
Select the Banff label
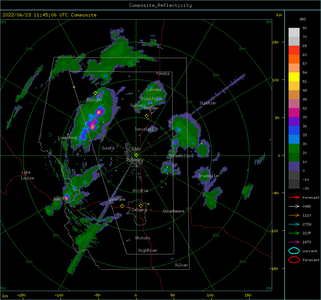coord(59,199)
